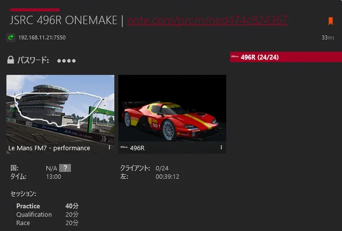The image size is (342, 231).
Task: Open track options three-dot menu for Le Mans FM7
Action: (110, 148)
